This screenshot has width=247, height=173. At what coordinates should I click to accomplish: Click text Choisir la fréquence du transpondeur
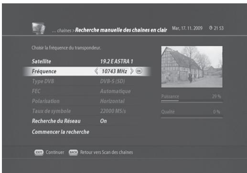(66, 48)
